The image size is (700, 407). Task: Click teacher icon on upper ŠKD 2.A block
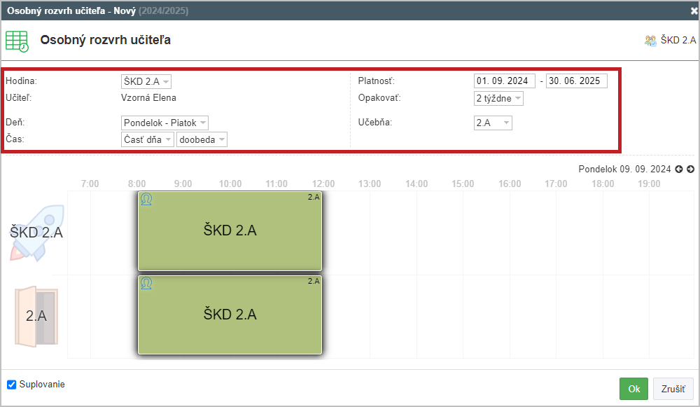(x=146, y=199)
